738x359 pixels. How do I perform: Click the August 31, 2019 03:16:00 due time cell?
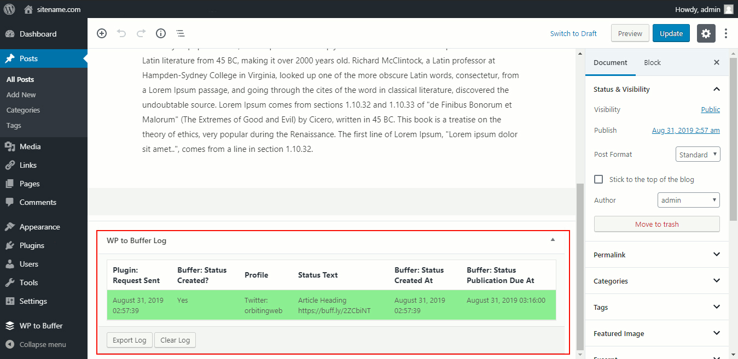[506, 300]
